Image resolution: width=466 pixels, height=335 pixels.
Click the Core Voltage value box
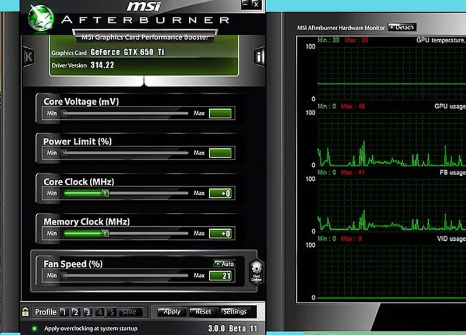point(220,113)
